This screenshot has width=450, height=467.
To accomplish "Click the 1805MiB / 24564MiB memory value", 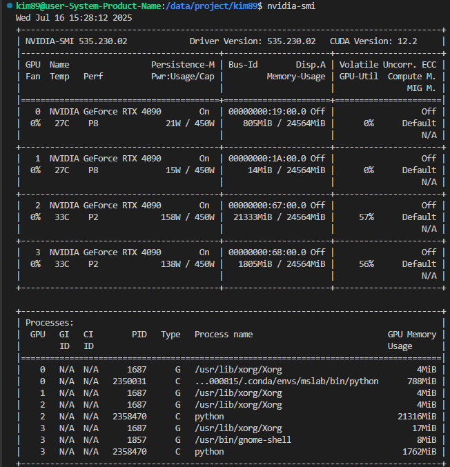I will 282,264.
